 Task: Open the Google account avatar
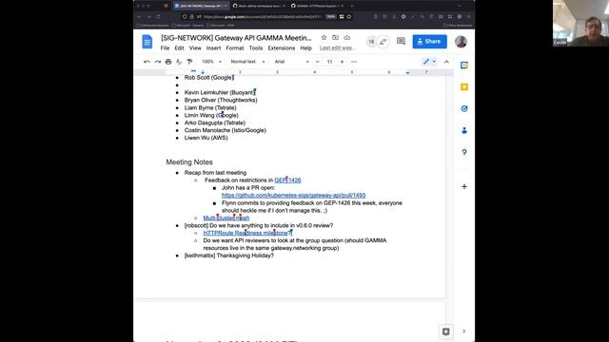(461, 42)
